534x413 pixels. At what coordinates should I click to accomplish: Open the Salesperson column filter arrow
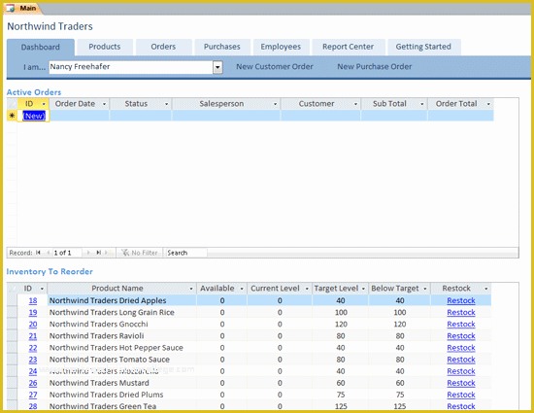point(275,104)
